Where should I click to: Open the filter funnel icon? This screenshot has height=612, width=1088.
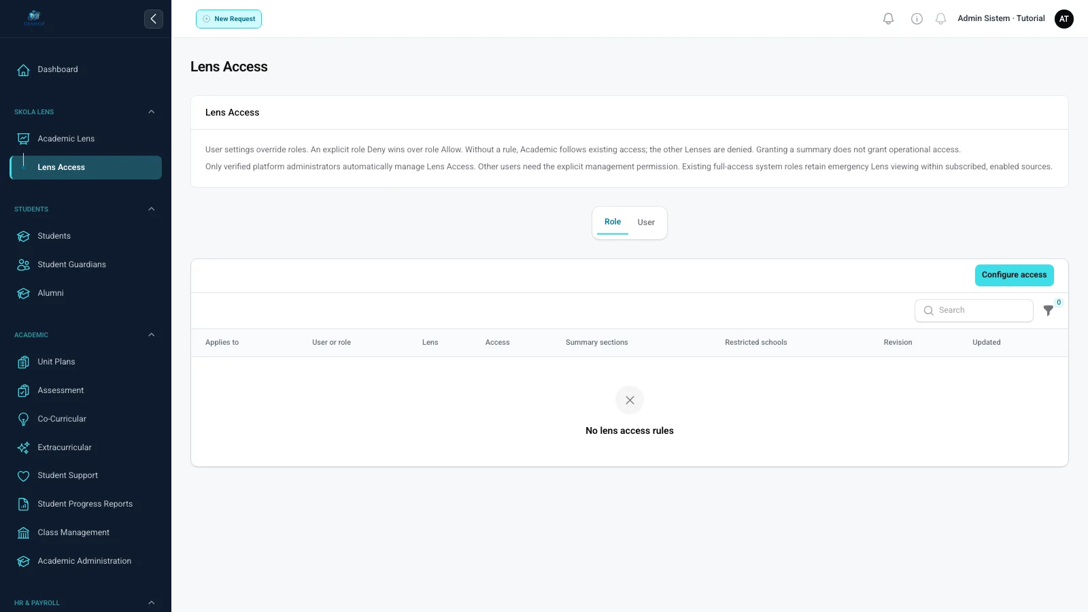[1049, 311]
